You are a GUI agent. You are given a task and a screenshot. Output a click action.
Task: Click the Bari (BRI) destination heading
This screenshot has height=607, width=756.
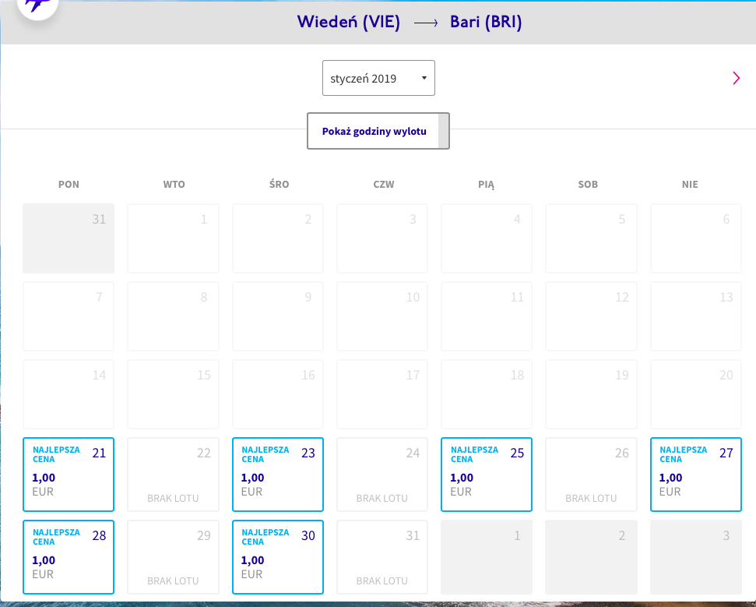486,22
